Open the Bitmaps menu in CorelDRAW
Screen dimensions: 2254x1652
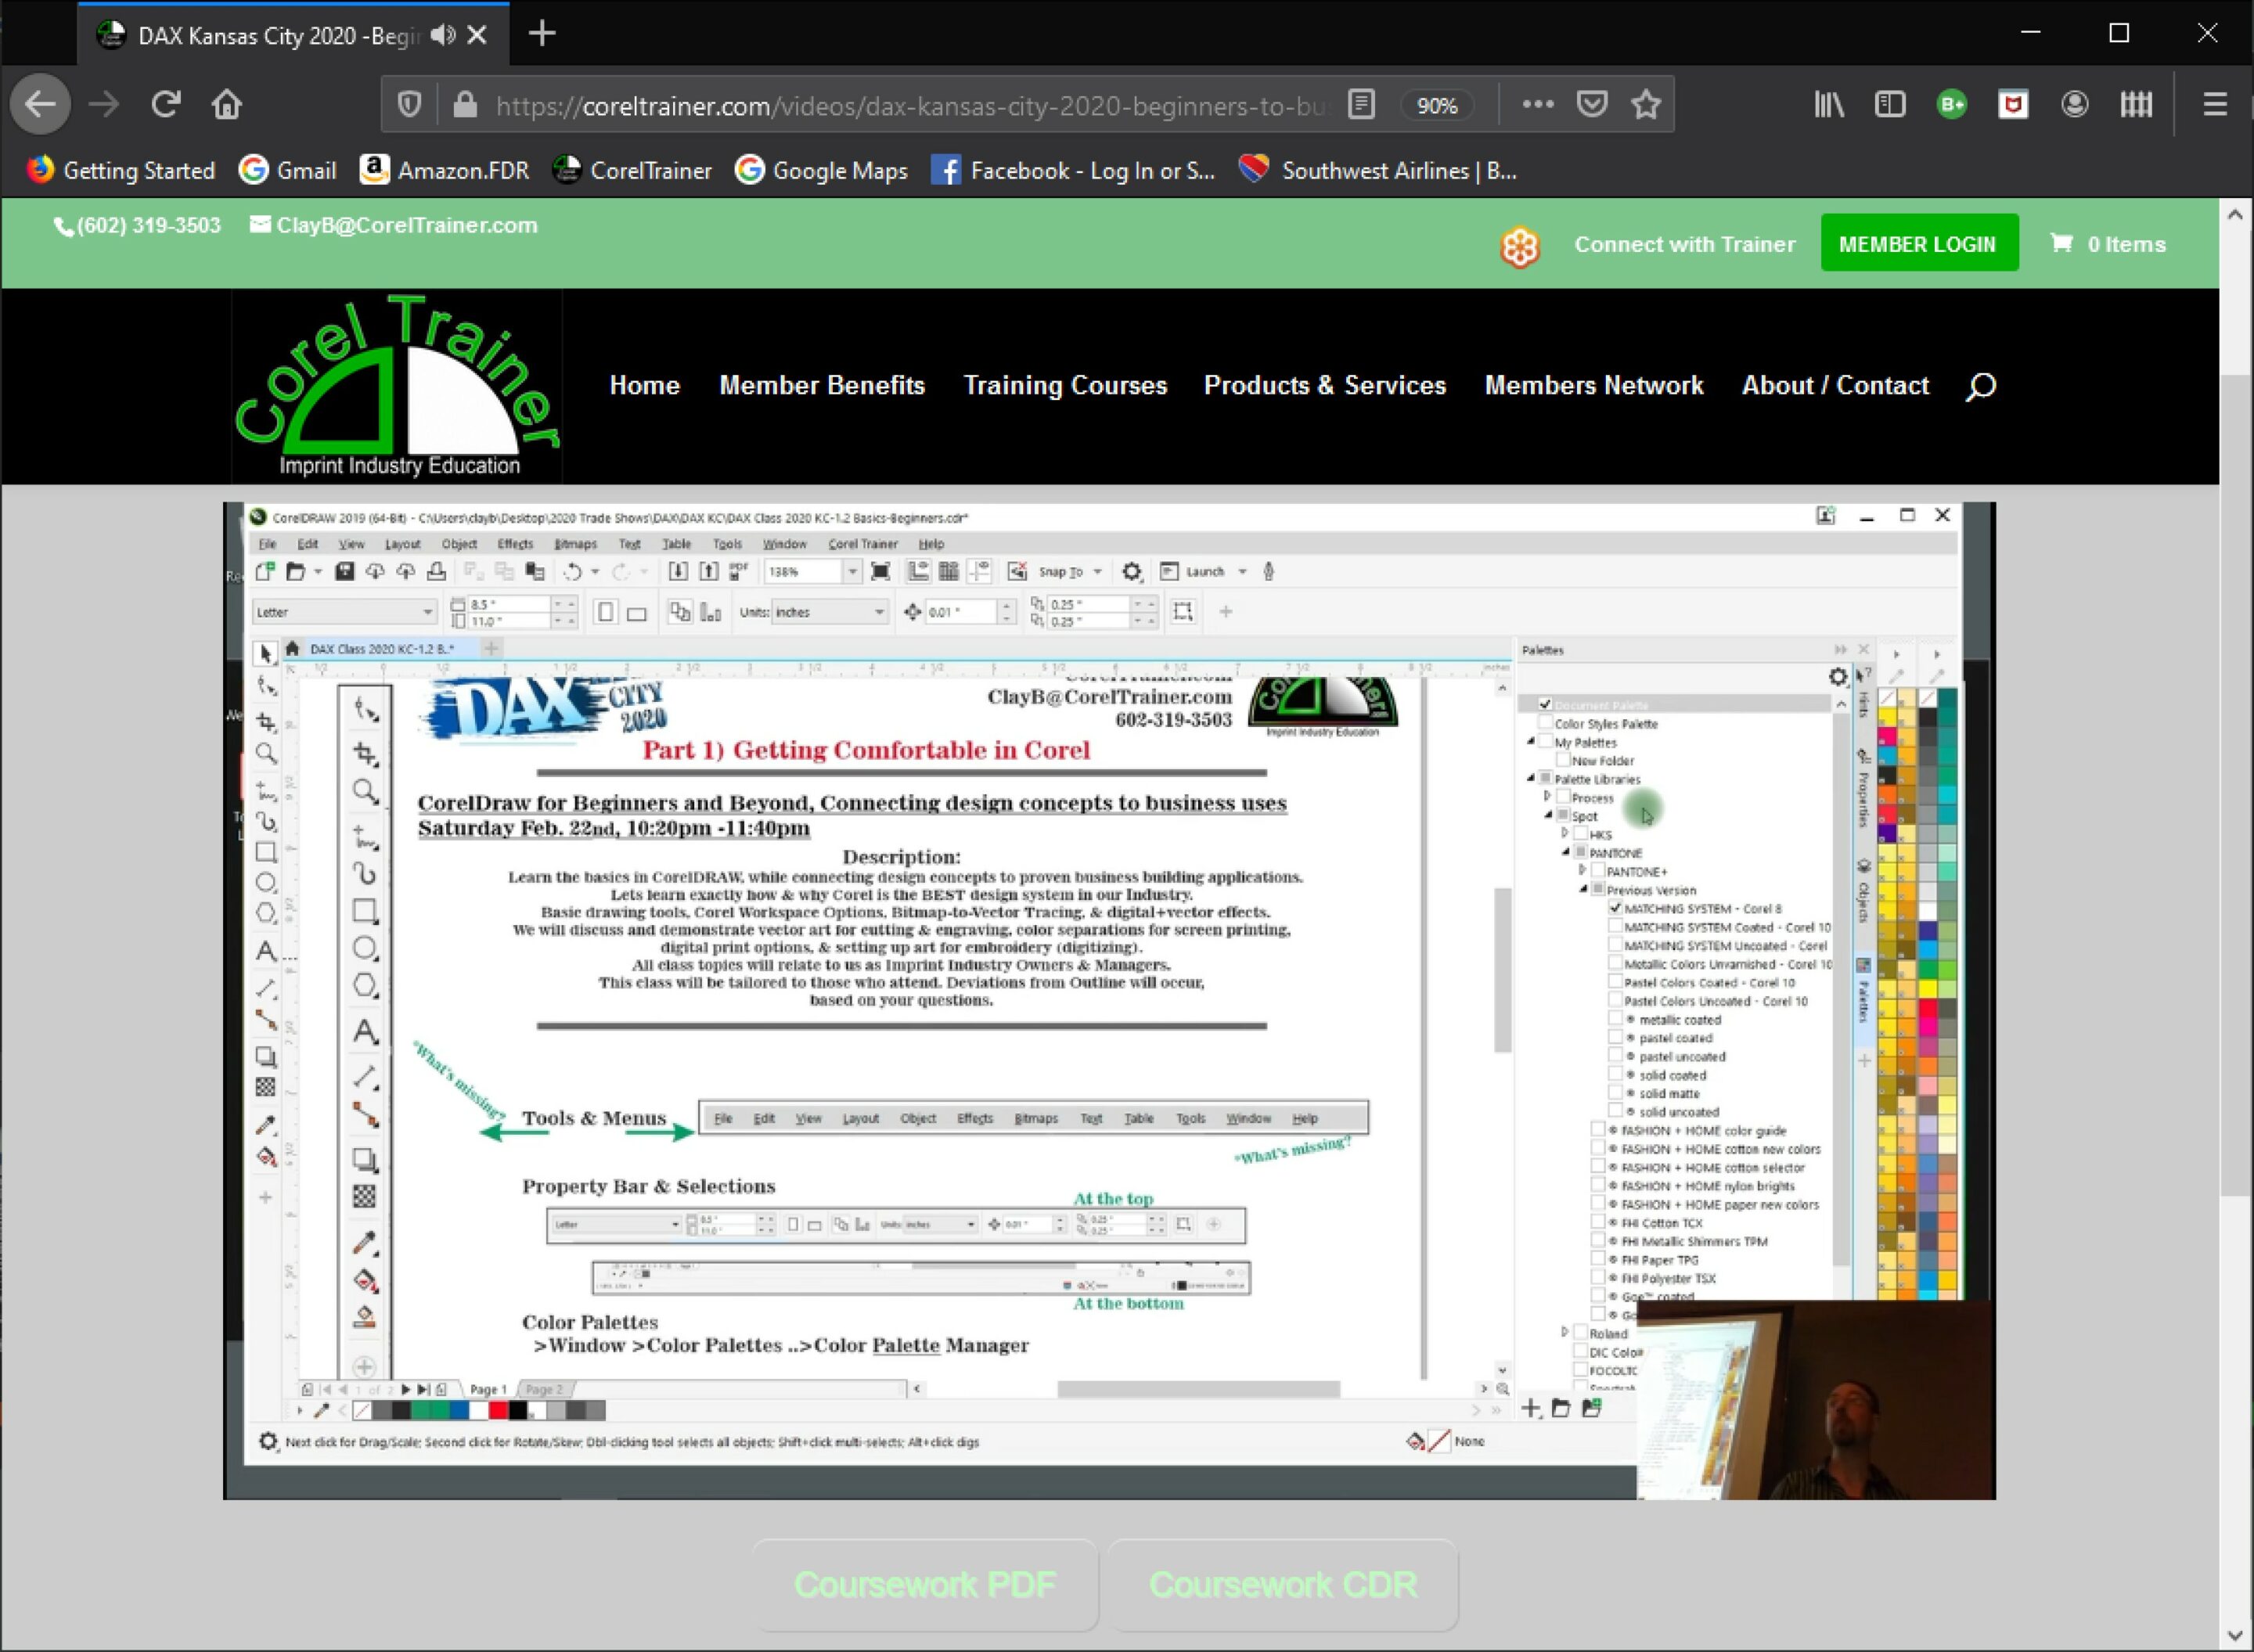(575, 544)
